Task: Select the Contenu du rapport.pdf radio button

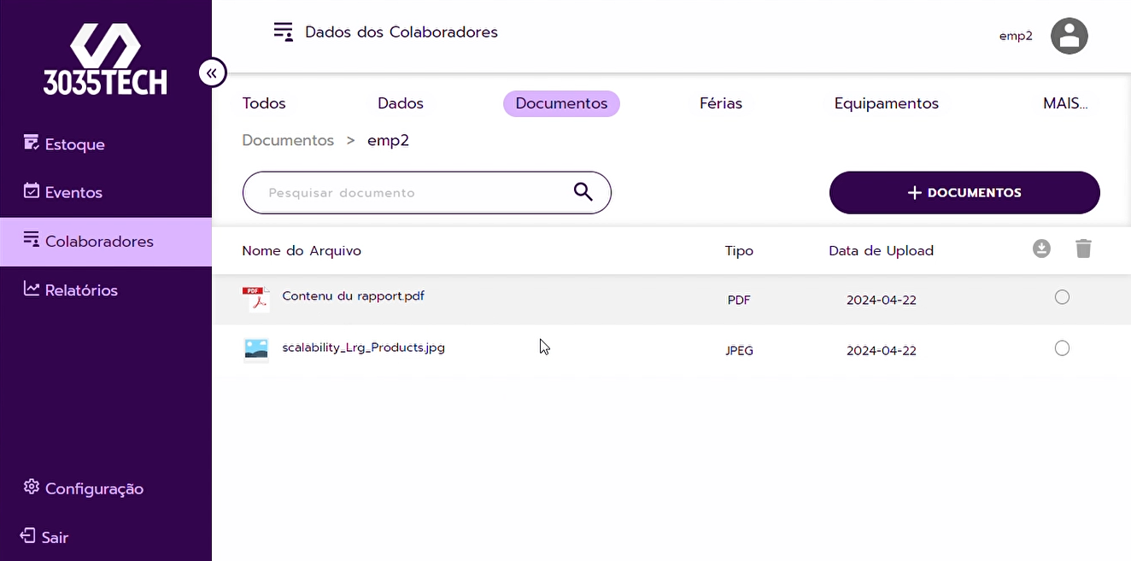Action: click(1062, 297)
